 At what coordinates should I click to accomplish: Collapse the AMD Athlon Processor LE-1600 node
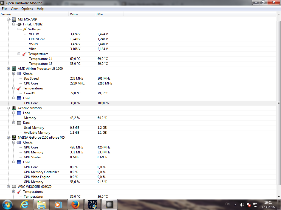9,69
